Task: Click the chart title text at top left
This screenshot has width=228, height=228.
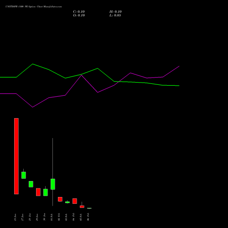Action: point(34,7)
